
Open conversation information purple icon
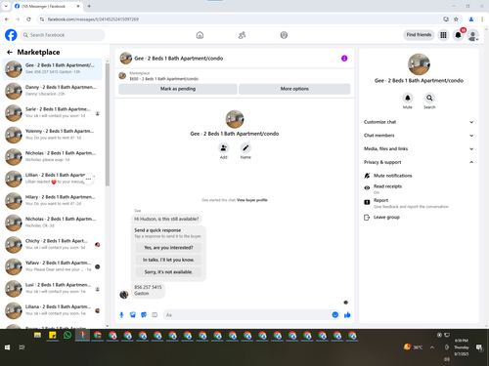tap(344, 59)
